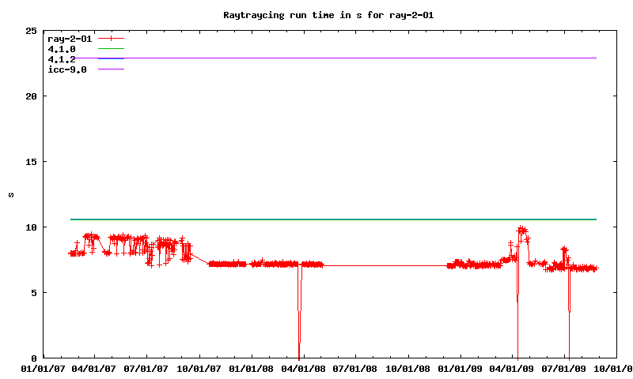Click the '4.1.0' legend entry
Image resolution: width=633 pixels, height=379 pixels.
[62, 48]
